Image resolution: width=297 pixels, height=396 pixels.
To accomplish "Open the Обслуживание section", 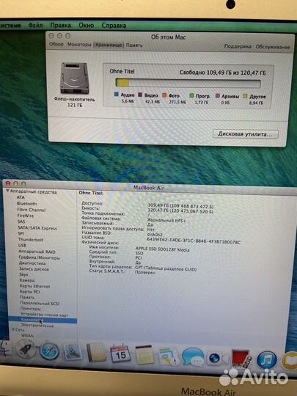I will coord(273,47).
